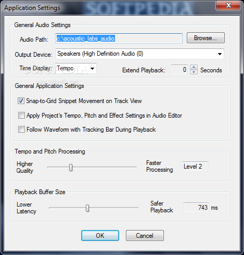Confirm settings with the OK button
Screen dimensions: 244x255
point(100,236)
